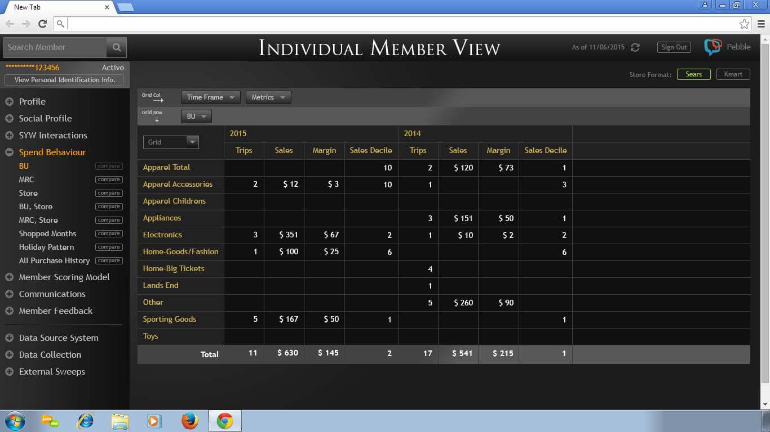Open the Windows Start menu
The height and width of the screenshot is (432, 770).
(x=14, y=421)
